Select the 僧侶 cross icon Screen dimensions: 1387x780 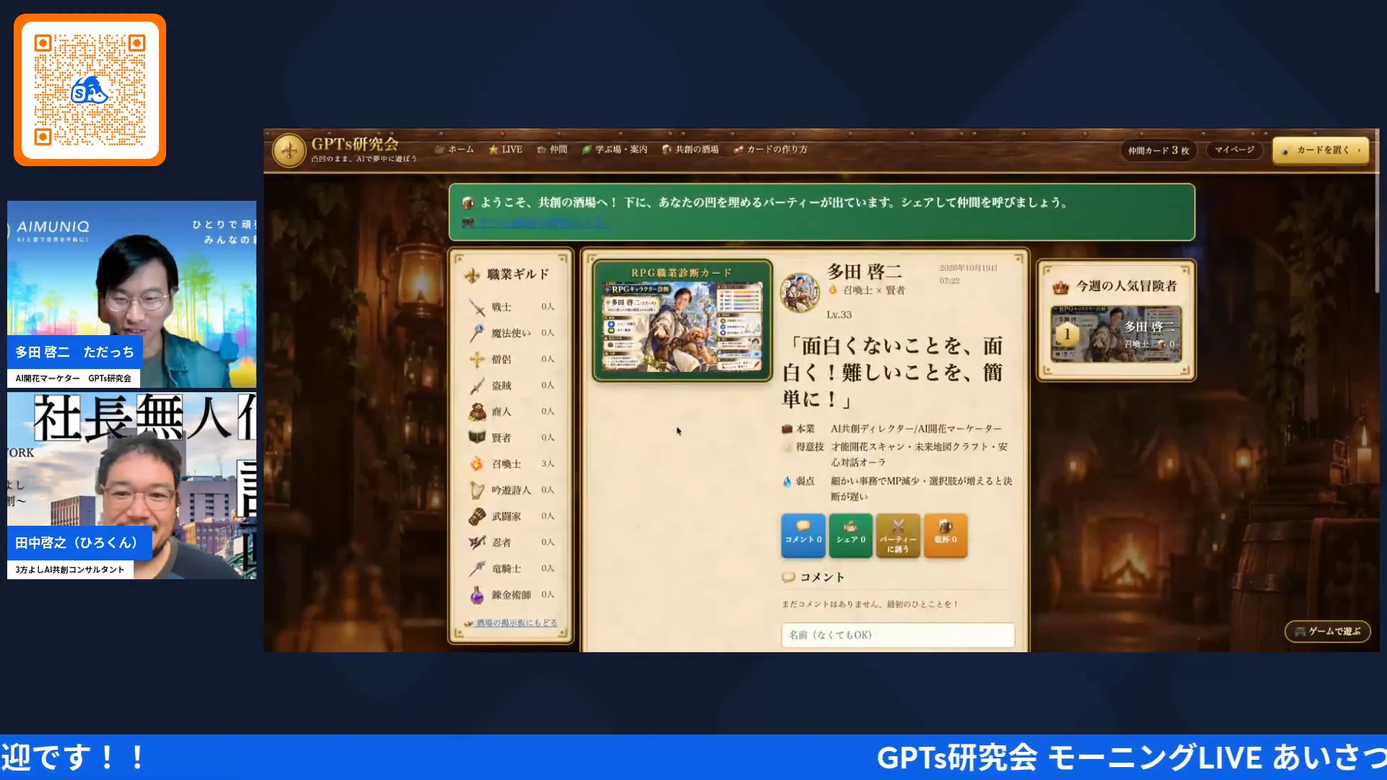pos(477,360)
